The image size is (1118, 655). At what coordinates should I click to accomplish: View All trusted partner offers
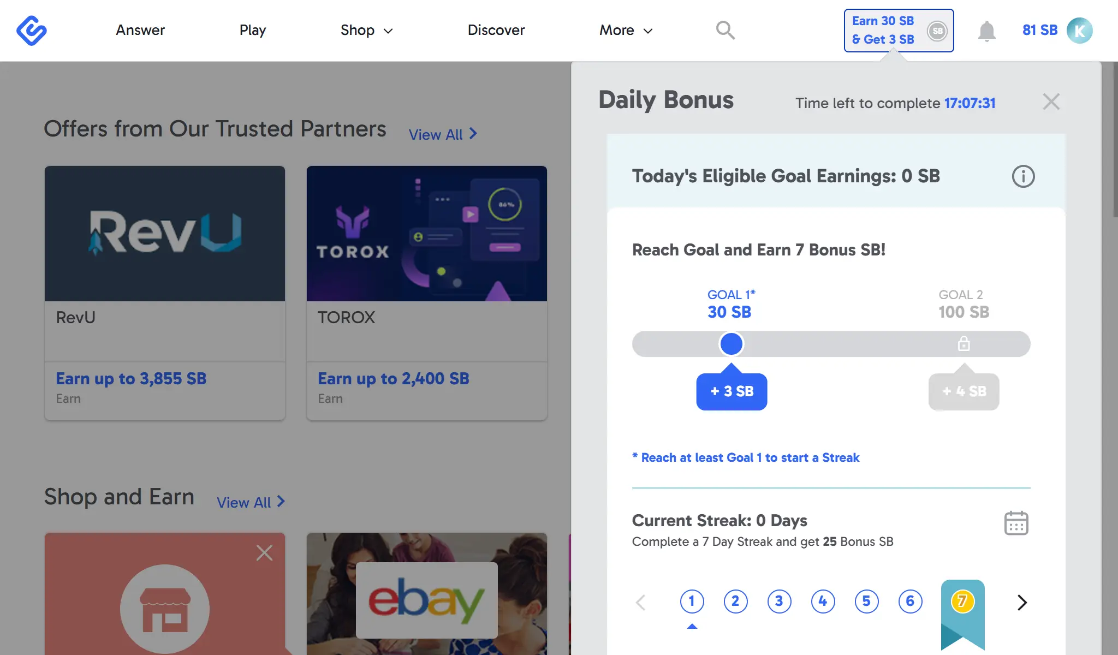pos(443,135)
